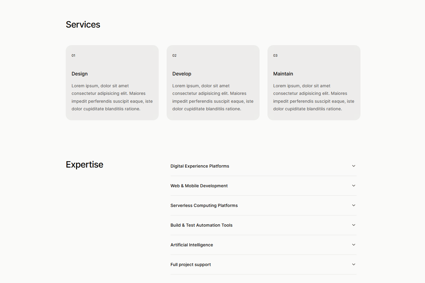Click the 03 number on the Maintain card

coord(275,55)
